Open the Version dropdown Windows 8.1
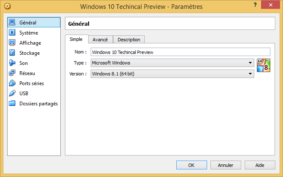The image size is (283, 177). [x=172, y=74]
